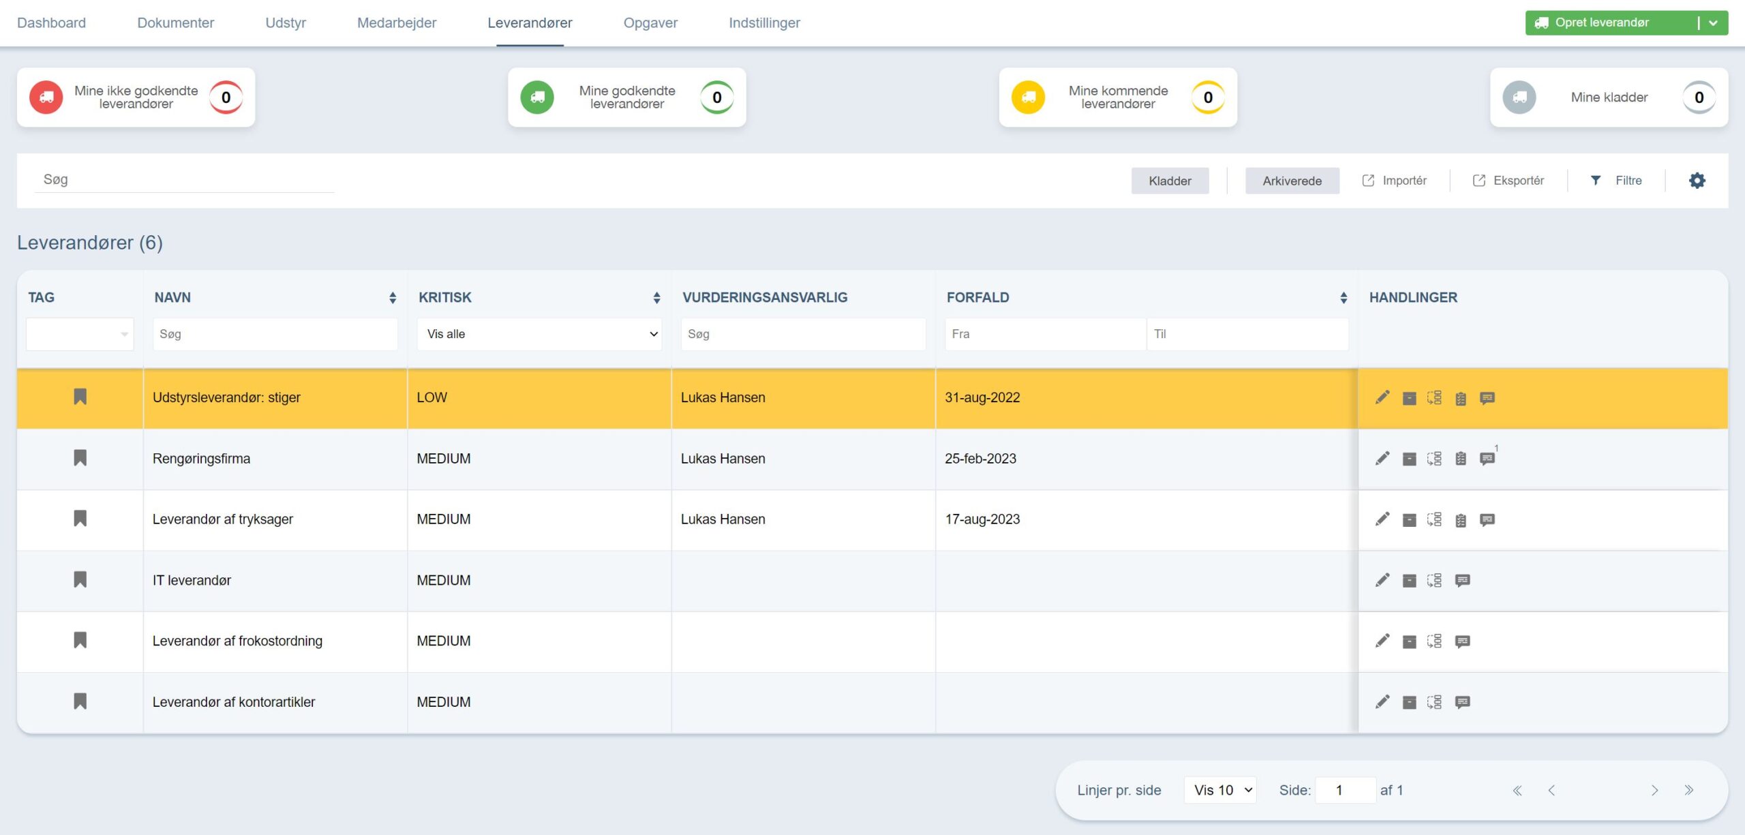The height and width of the screenshot is (835, 1745).
Task: Open comments for Leverandør af tryksager
Action: tap(1487, 520)
